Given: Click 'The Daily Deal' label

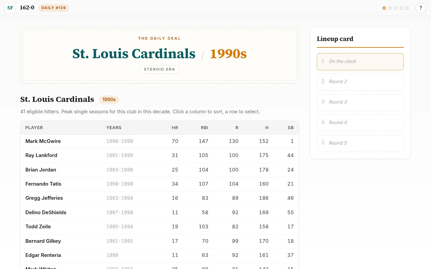Looking at the screenshot, I should 160,38.
